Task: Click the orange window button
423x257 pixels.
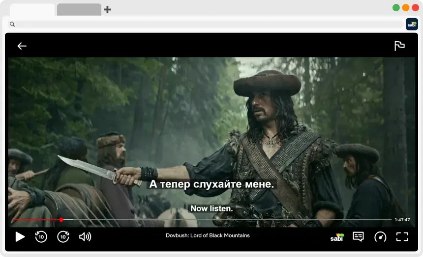Action: (406, 8)
